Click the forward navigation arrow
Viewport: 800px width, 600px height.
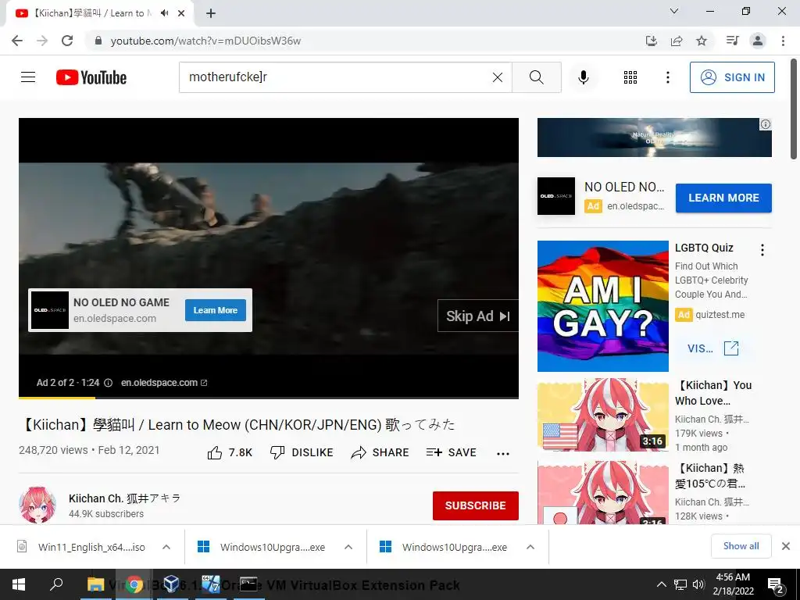[42, 41]
